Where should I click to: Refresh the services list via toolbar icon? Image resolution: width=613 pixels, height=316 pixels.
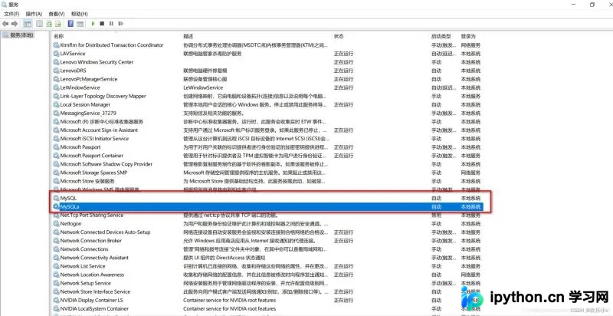point(49,24)
